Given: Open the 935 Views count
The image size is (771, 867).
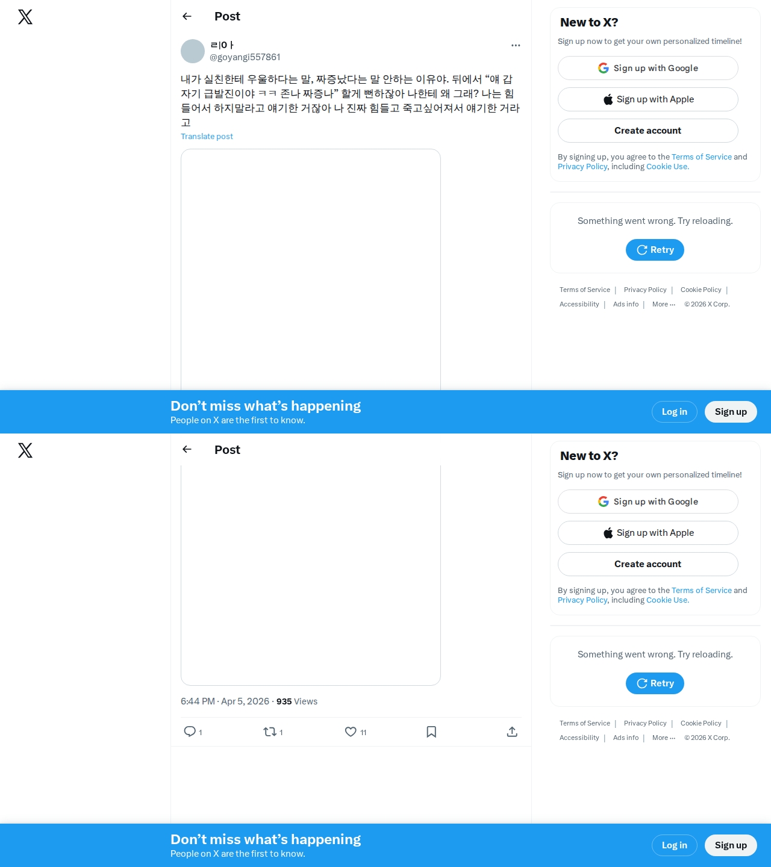Looking at the screenshot, I should coord(297,701).
